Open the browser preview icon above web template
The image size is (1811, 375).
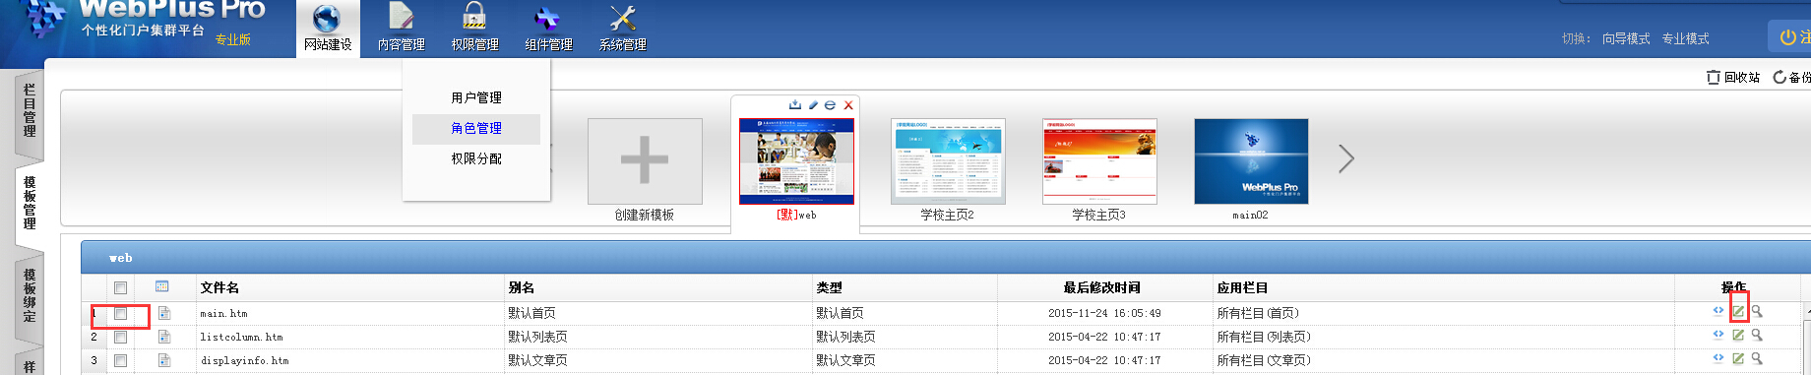pos(830,105)
